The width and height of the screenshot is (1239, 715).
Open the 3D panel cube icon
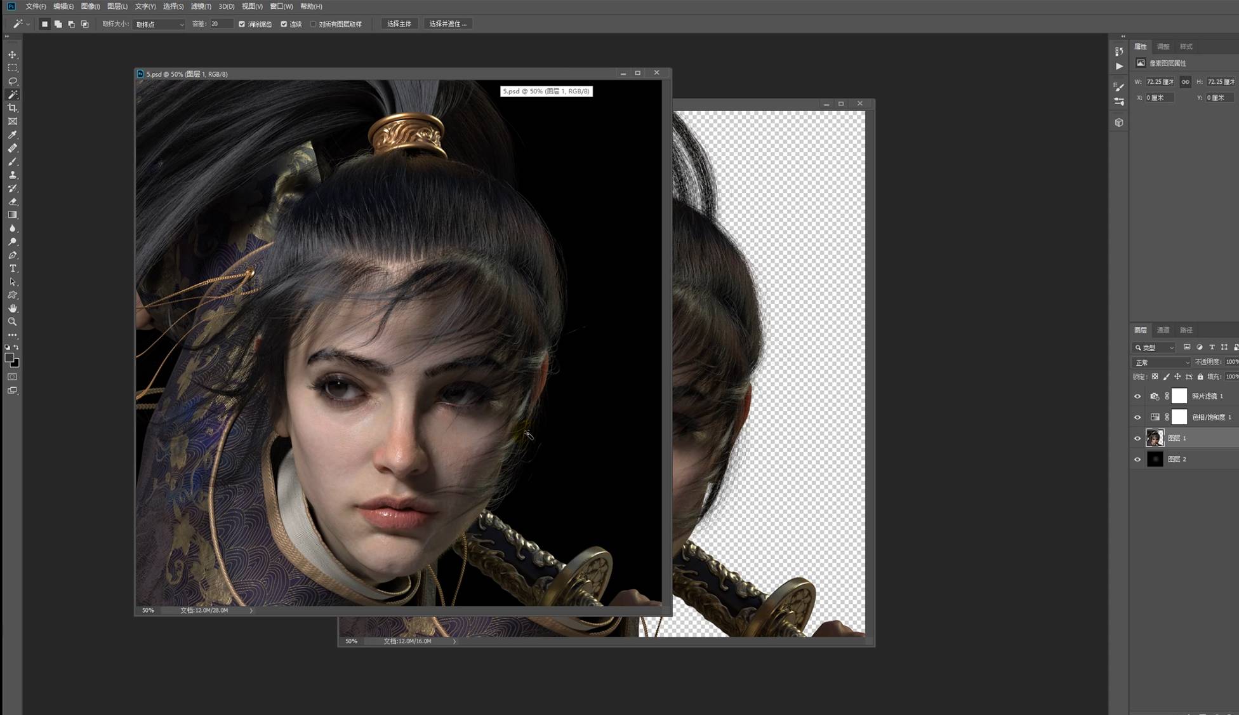1119,123
